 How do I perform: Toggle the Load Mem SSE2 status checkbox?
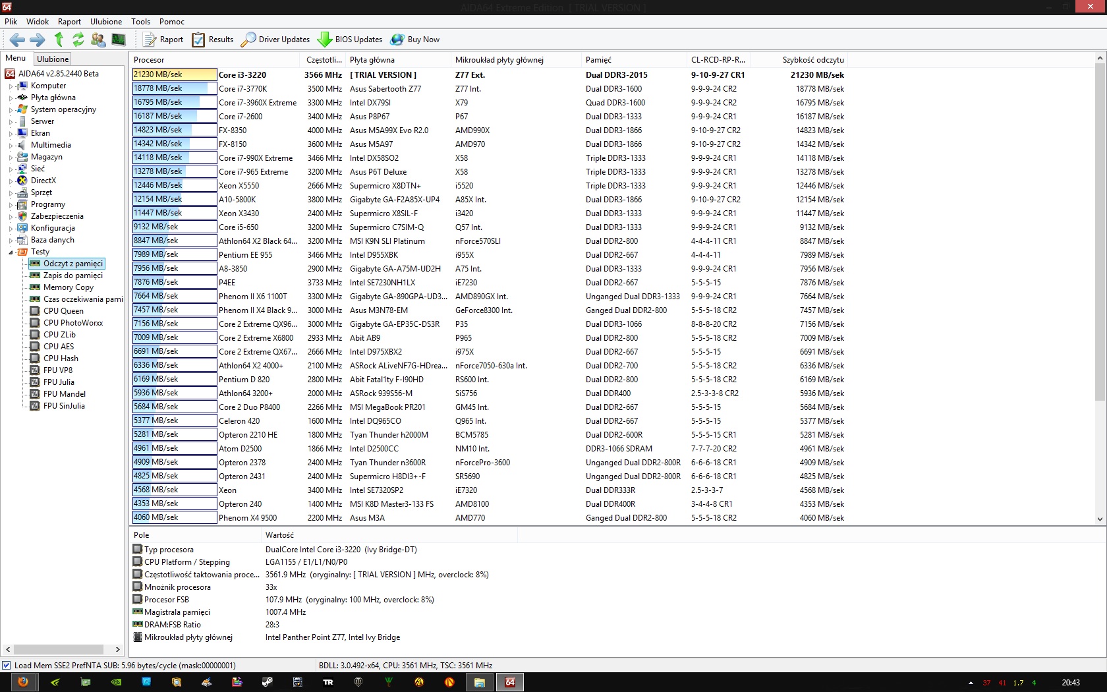[7, 666]
